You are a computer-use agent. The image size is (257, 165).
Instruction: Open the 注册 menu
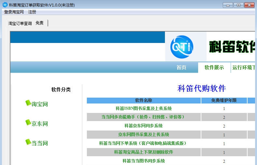point(32,12)
